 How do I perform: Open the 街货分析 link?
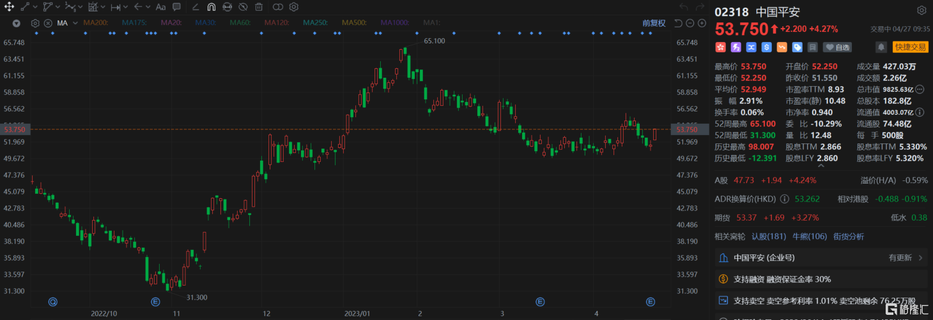[x=849, y=236]
